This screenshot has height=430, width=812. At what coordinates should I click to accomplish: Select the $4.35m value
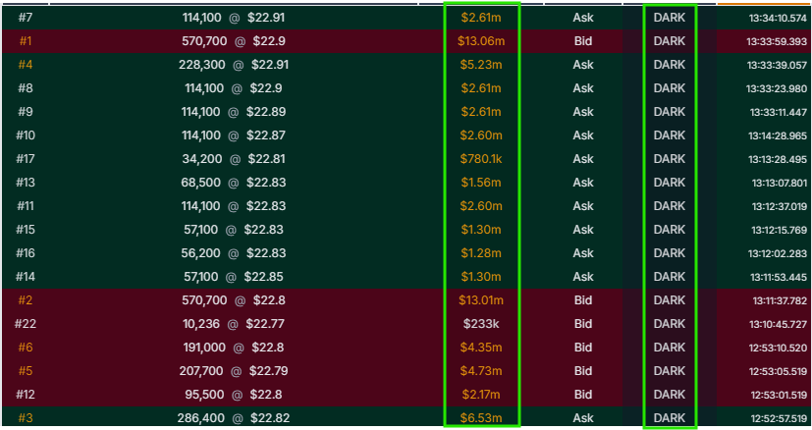pos(481,348)
